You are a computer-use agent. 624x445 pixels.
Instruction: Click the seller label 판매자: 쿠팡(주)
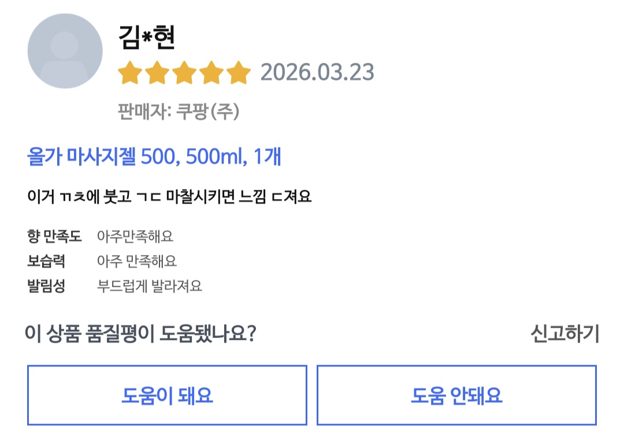pyautogui.click(x=179, y=111)
